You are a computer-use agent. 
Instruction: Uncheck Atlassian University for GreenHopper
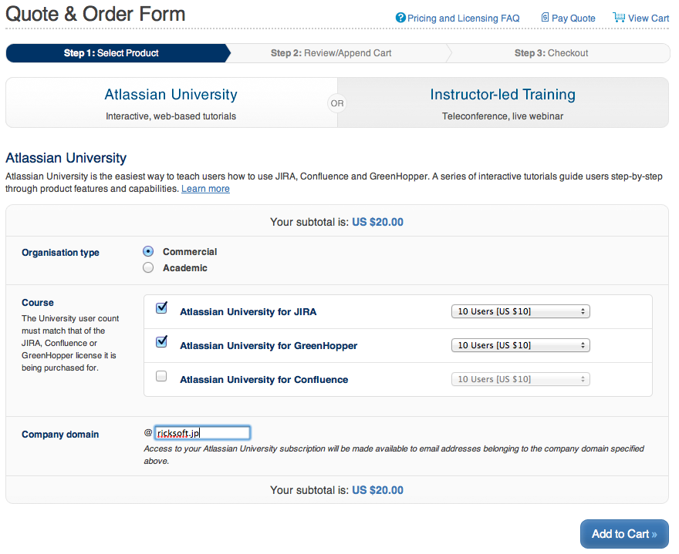(161, 341)
